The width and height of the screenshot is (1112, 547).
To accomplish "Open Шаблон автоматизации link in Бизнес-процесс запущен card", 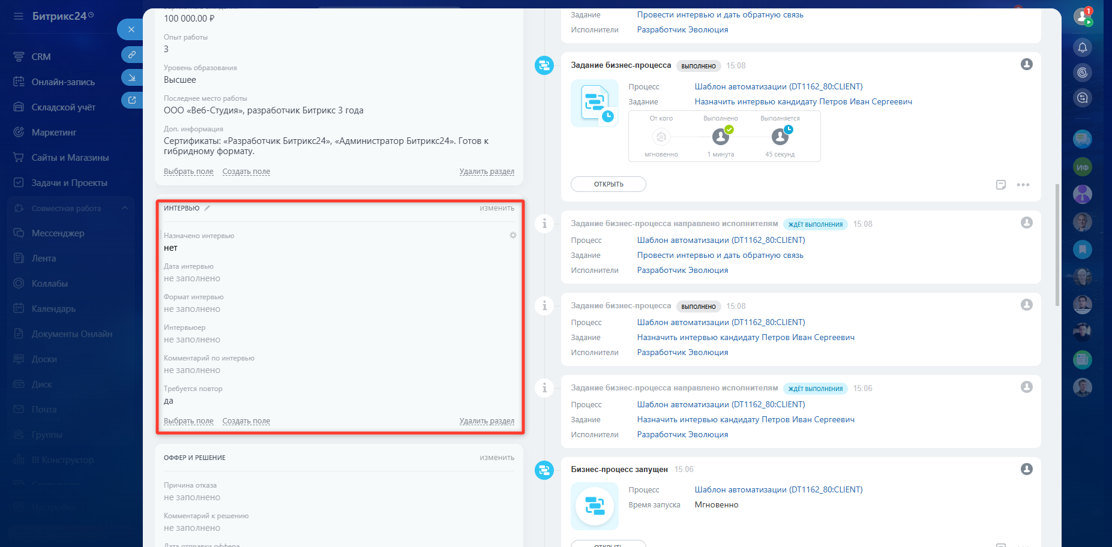I will pyautogui.click(x=779, y=490).
